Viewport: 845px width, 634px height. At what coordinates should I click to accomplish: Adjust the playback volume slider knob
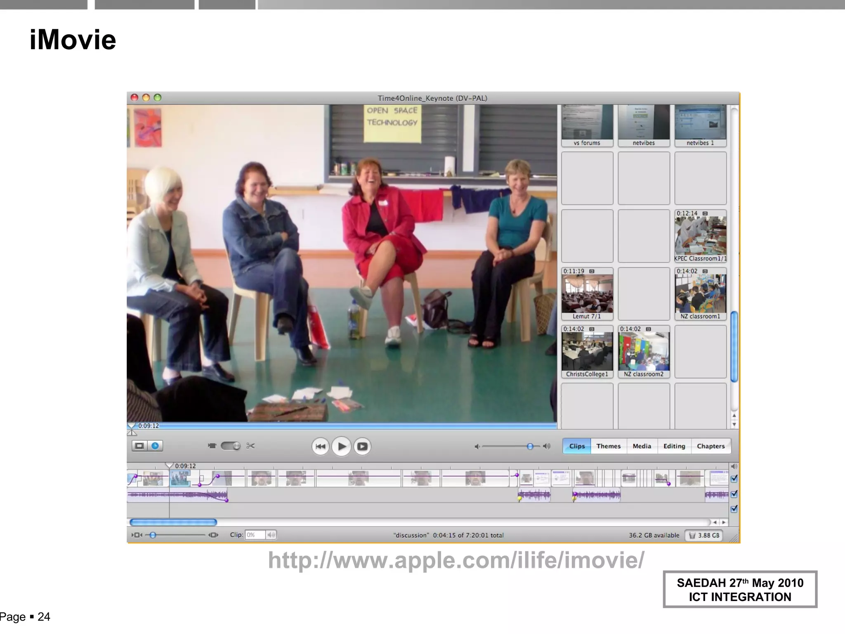coord(530,446)
